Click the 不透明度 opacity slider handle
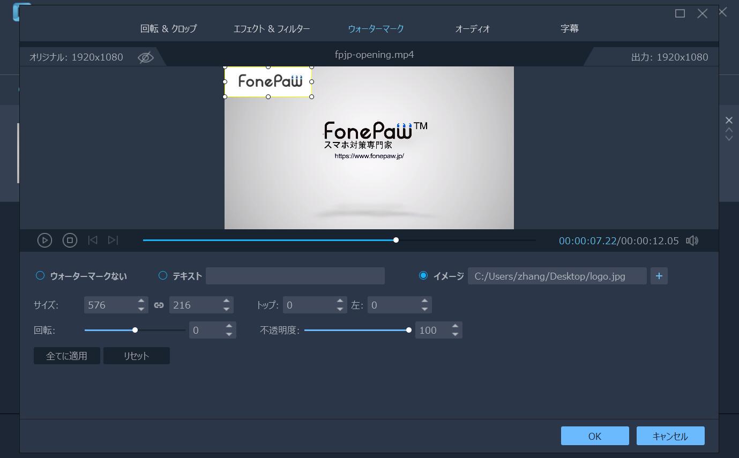 pyautogui.click(x=409, y=330)
